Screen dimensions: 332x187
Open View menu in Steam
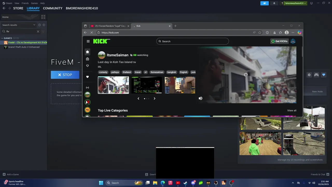pos(17,3)
